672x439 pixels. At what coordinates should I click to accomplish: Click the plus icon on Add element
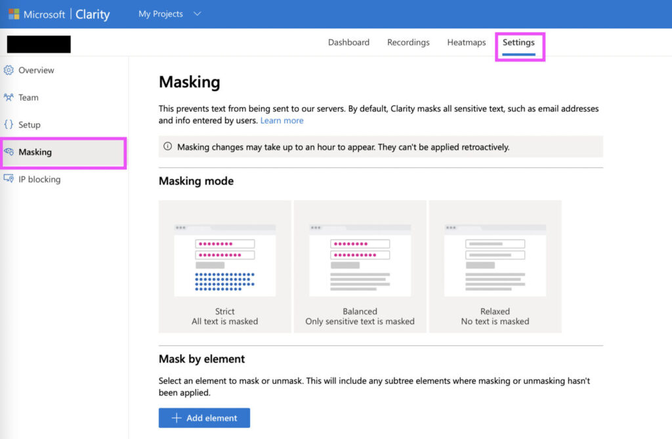[176, 418]
